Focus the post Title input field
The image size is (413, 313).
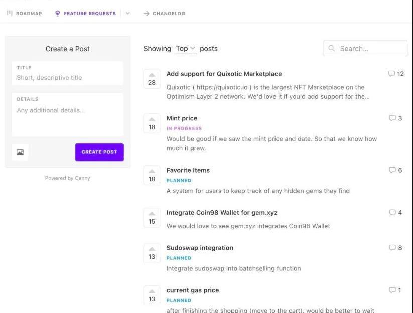tap(68, 78)
